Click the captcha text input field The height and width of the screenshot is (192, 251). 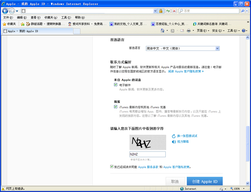point(147,154)
